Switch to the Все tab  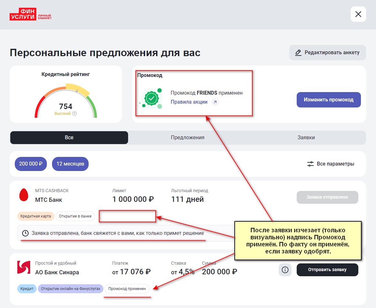coord(69,138)
